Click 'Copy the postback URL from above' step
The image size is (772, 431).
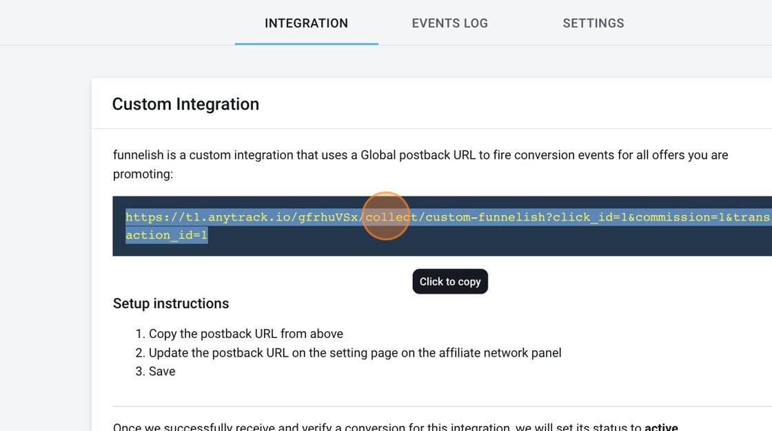pyautogui.click(x=245, y=334)
